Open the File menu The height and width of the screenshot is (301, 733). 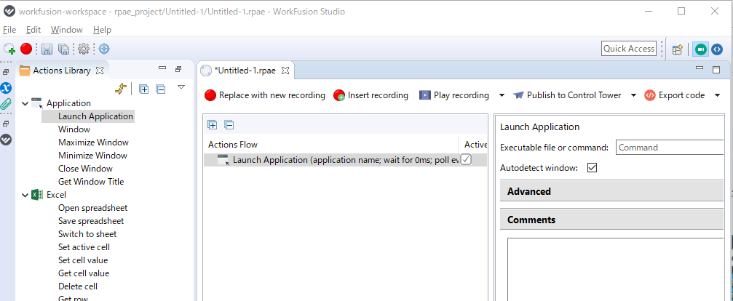click(x=9, y=29)
